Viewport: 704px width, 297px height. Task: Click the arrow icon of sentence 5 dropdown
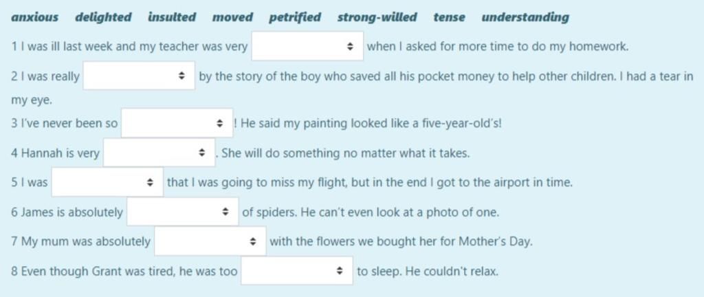point(150,183)
